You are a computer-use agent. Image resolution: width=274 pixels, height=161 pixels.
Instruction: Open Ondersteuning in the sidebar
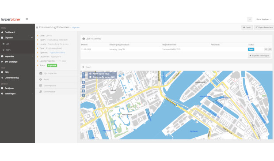(11, 78)
